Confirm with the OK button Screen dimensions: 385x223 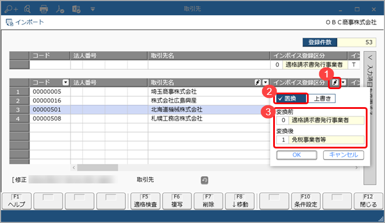pyautogui.click(x=296, y=155)
